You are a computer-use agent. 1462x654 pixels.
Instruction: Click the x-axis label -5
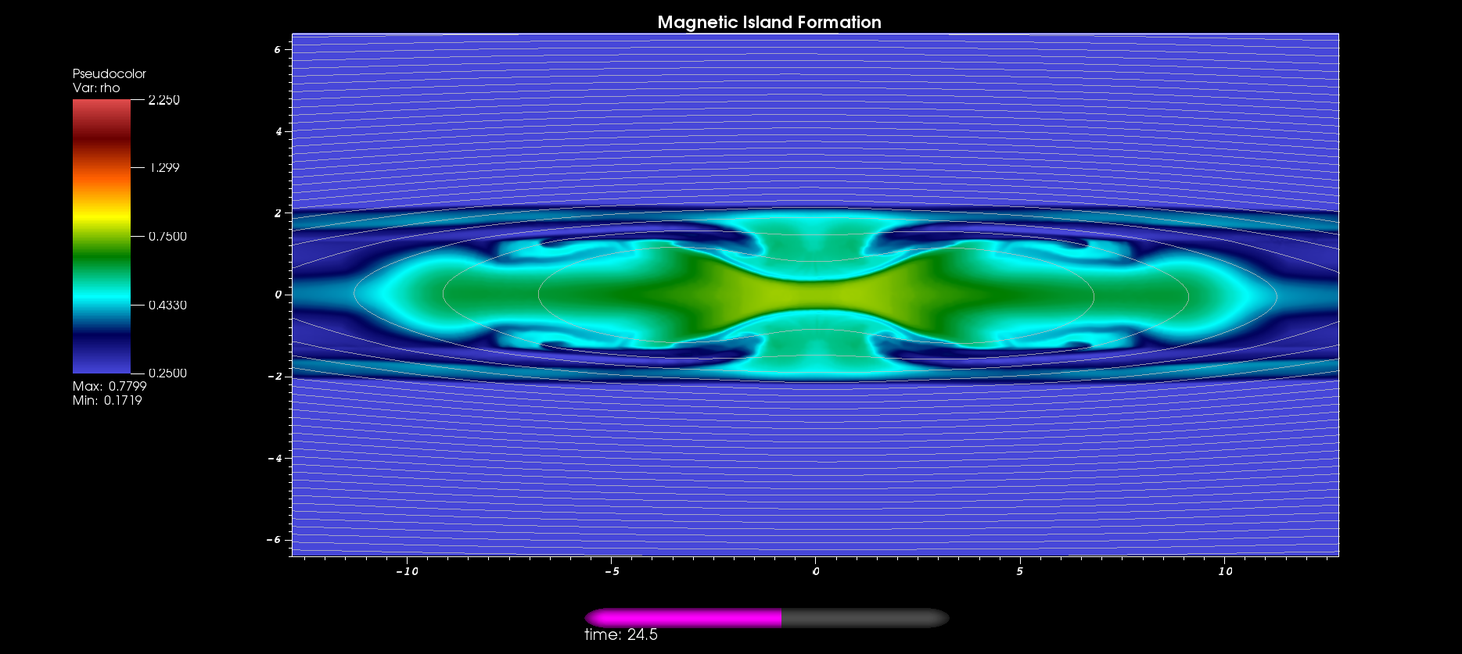612,571
